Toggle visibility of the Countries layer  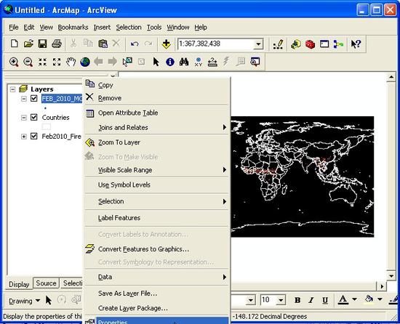(x=34, y=117)
